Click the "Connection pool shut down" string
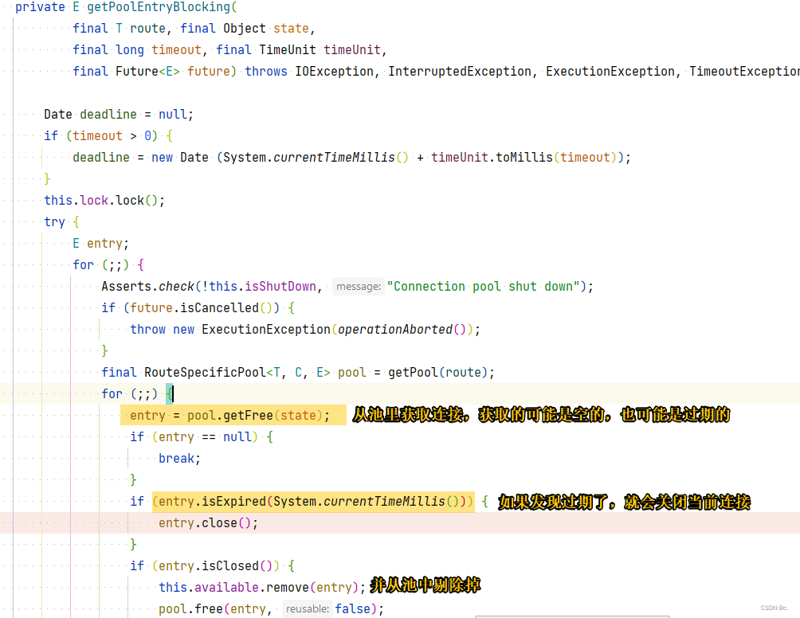The image size is (800, 618). [483, 287]
